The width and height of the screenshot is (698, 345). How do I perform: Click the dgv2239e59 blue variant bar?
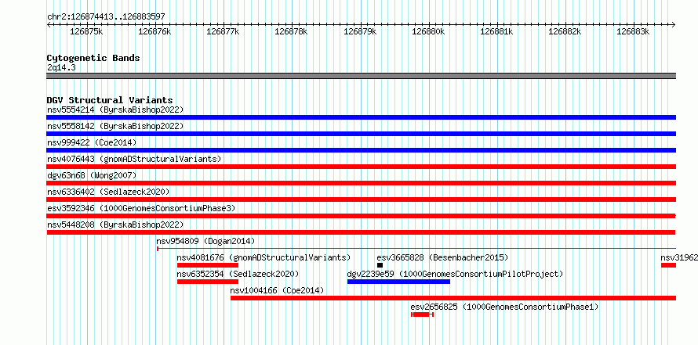pos(398,282)
